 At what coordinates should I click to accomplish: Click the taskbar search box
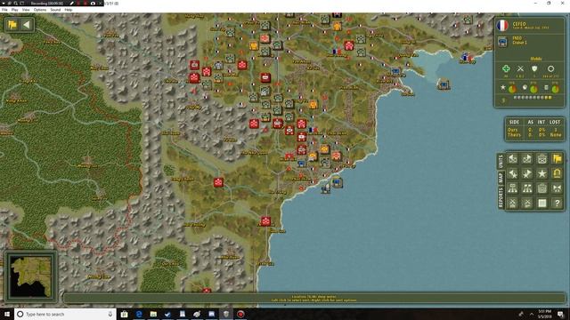click(65, 314)
